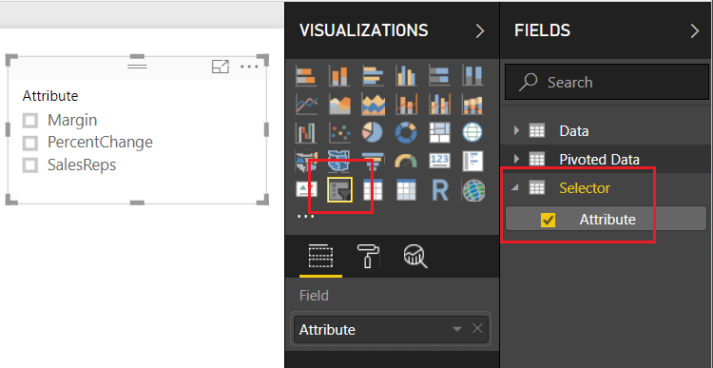Open the Attribute field well dropdown
Viewport: 713px width, 368px height.
457,329
